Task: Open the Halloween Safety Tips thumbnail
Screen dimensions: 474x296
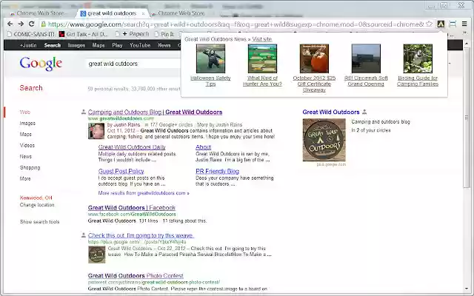Action: click(x=210, y=58)
